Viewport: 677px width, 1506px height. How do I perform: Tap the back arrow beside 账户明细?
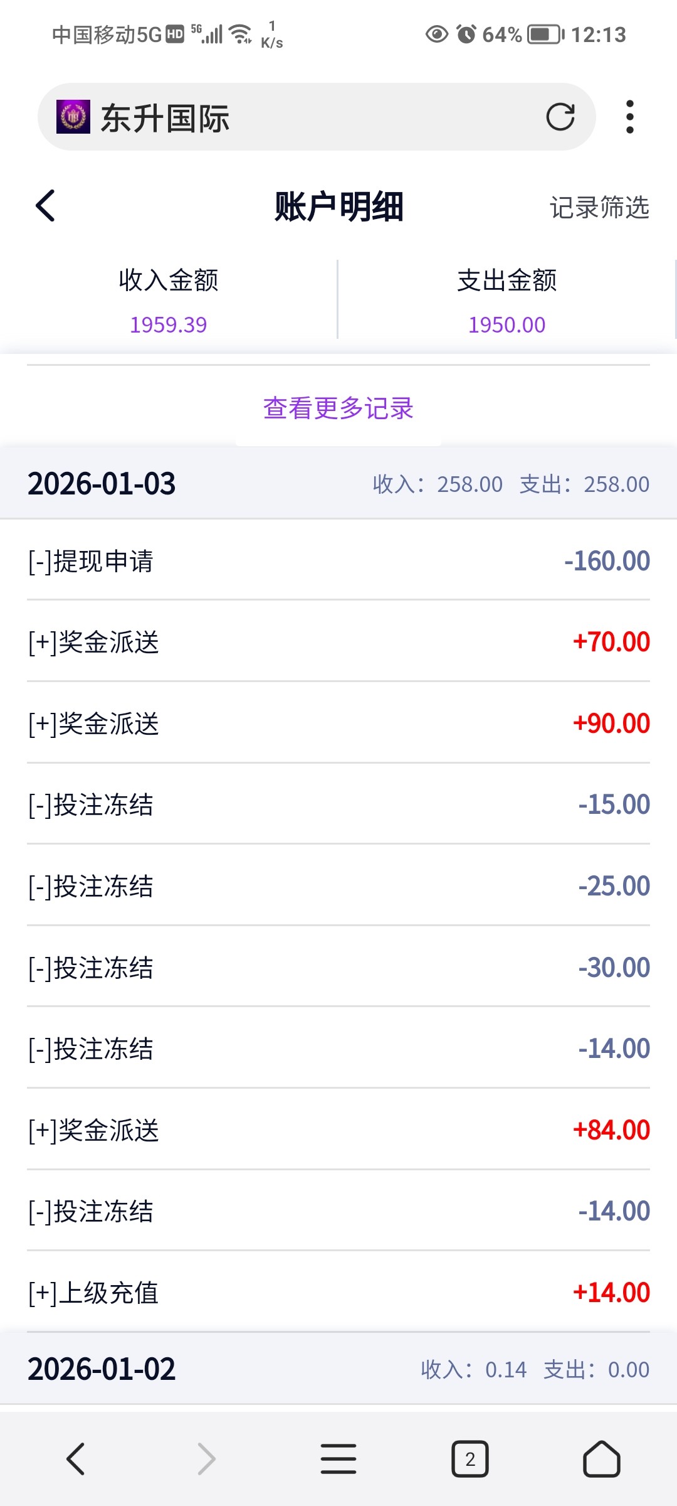[x=45, y=206]
